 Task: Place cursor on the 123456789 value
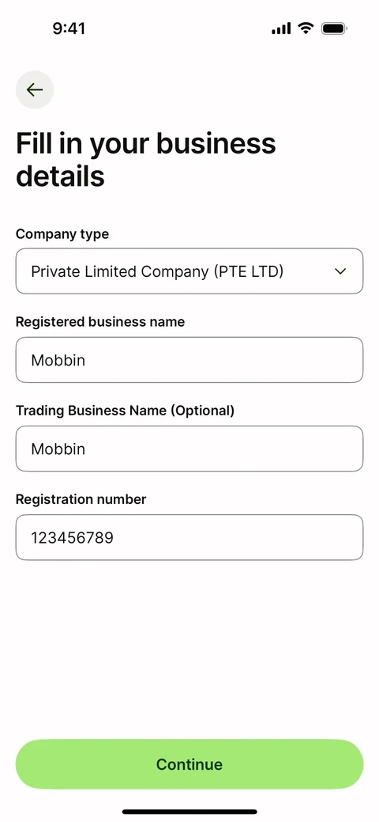[72, 537]
